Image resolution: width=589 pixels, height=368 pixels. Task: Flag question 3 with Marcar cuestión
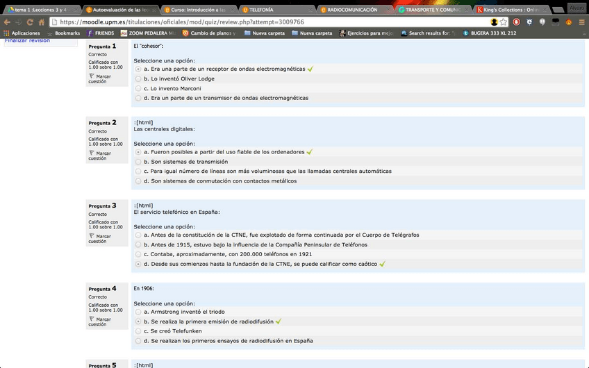pyautogui.click(x=103, y=238)
